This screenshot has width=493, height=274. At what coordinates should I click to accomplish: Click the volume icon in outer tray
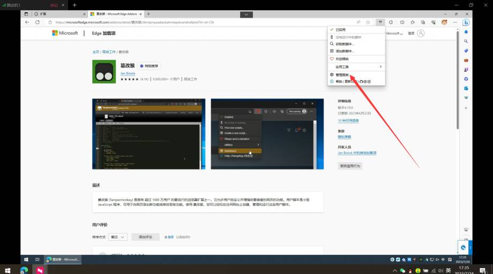point(440,271)
